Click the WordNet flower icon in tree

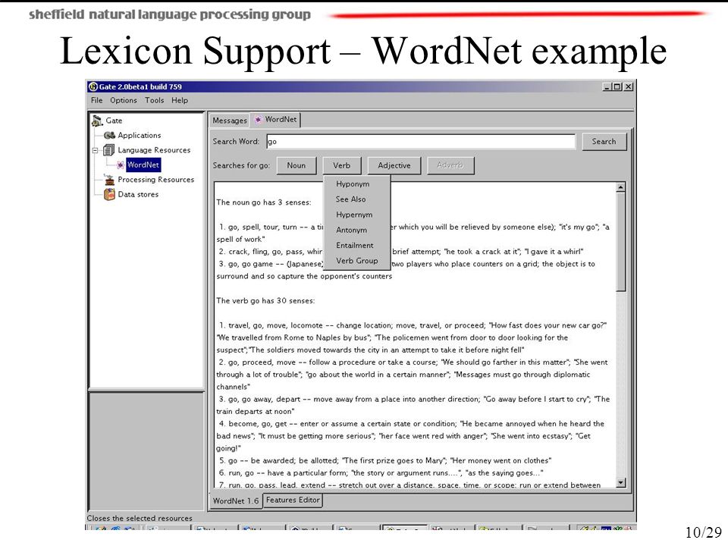click(121, 165)
